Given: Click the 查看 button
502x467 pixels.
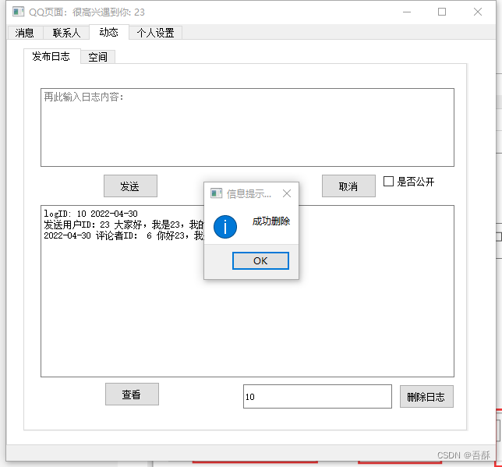Looking at the screenshot, I should [132, 394].
